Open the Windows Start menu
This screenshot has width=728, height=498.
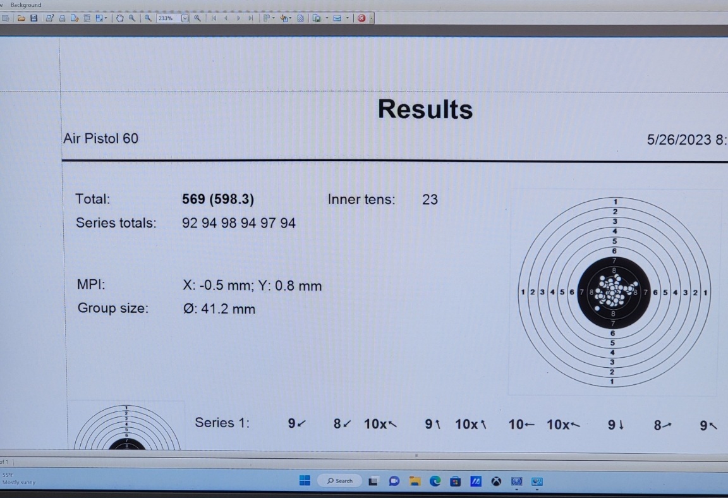coord(305,481)
